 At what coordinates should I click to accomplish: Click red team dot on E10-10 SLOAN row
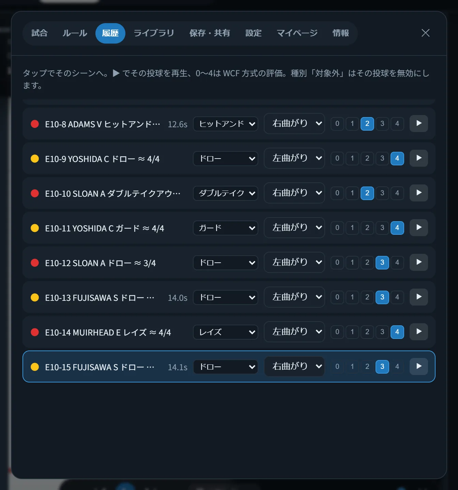[x=35, y=193]
